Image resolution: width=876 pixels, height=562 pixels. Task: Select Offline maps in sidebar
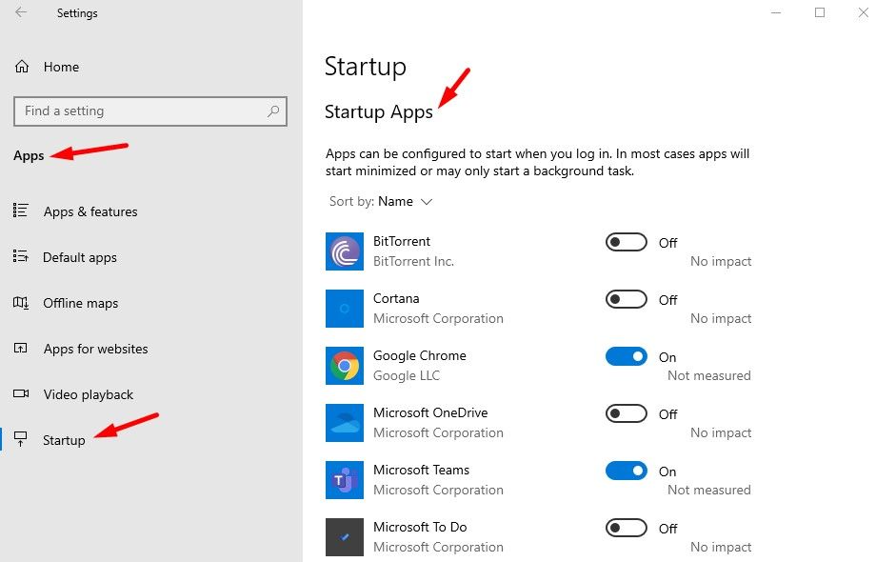(81, 303)
